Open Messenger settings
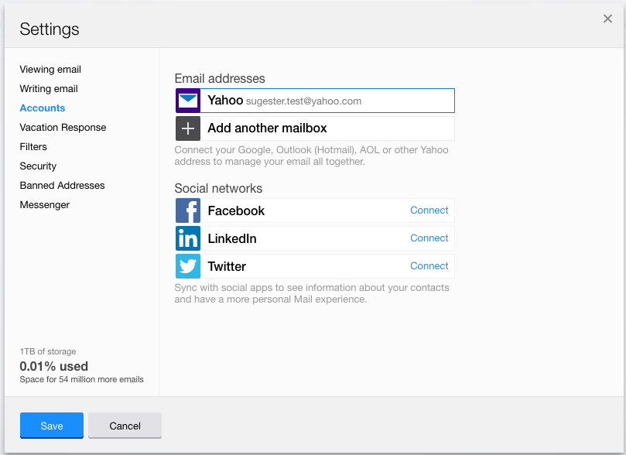This screenshot has width=626, height=455. [45, 205]
